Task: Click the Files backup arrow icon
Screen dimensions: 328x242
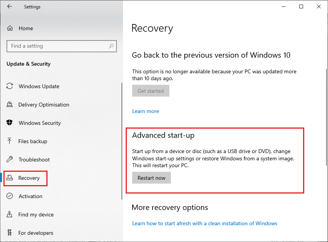Action: pos(10,141)
